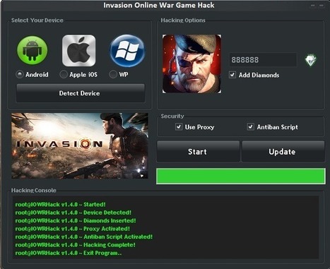Toggle the Antiban Script checkbox

click(250, 127)
